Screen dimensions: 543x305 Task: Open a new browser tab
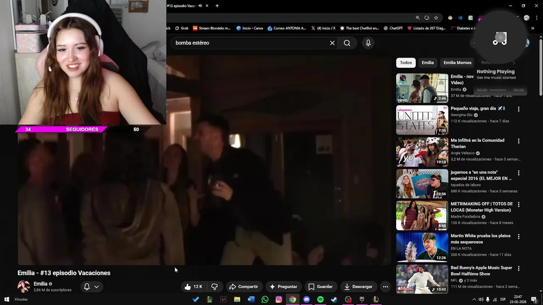217,6
